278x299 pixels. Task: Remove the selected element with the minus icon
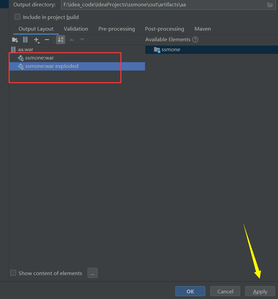coord(47,40)
